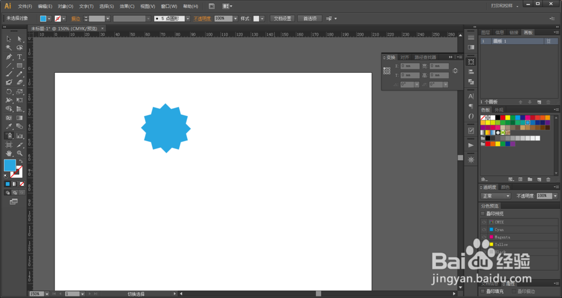This screenshot has height=298, width=562.
Task: Enable the 叠印填充 checkbox
Action: click(x=483, y=292)
